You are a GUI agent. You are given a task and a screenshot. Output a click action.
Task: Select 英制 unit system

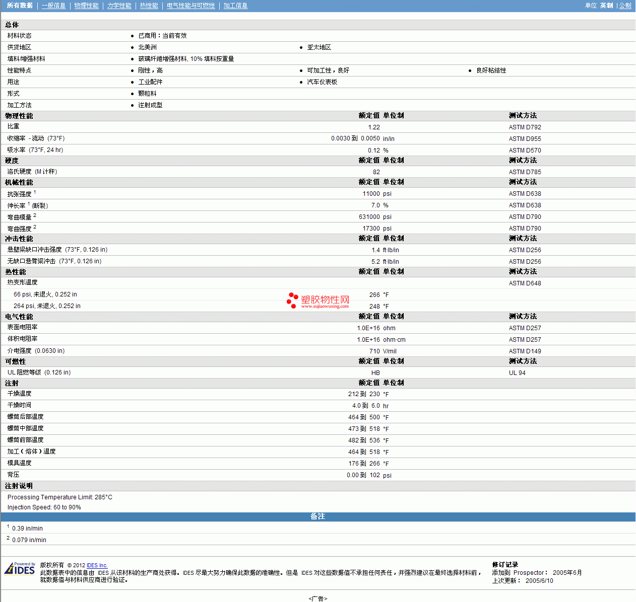coord(606,6)
